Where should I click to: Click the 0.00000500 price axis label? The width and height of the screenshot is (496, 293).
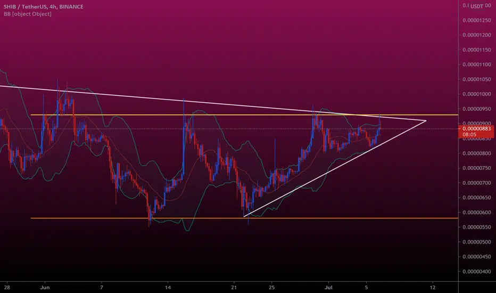click(x=477, y=242)
